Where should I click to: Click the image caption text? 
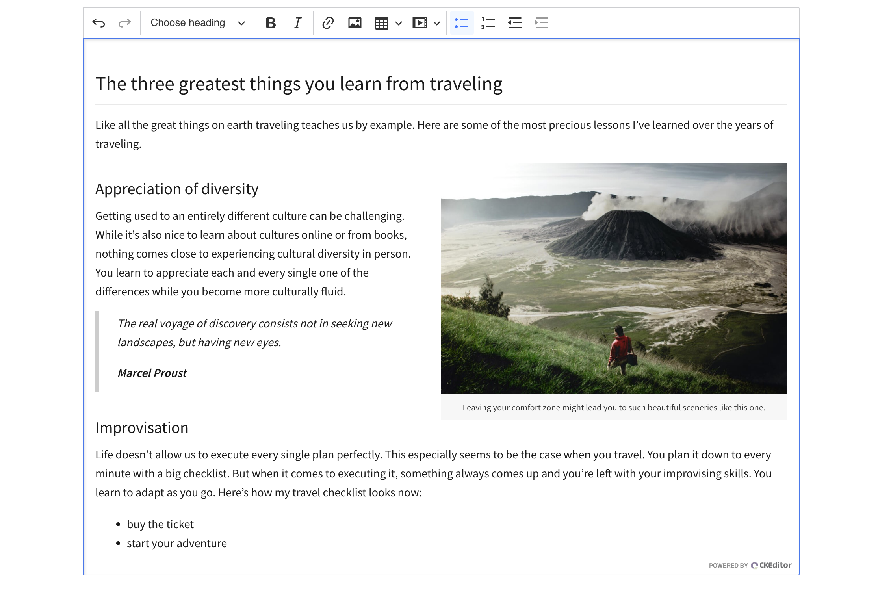[x=614, y=407]
